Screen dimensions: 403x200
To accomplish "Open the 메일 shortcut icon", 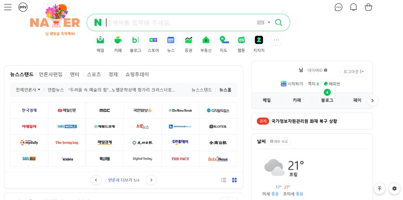I will click(100, 40).
